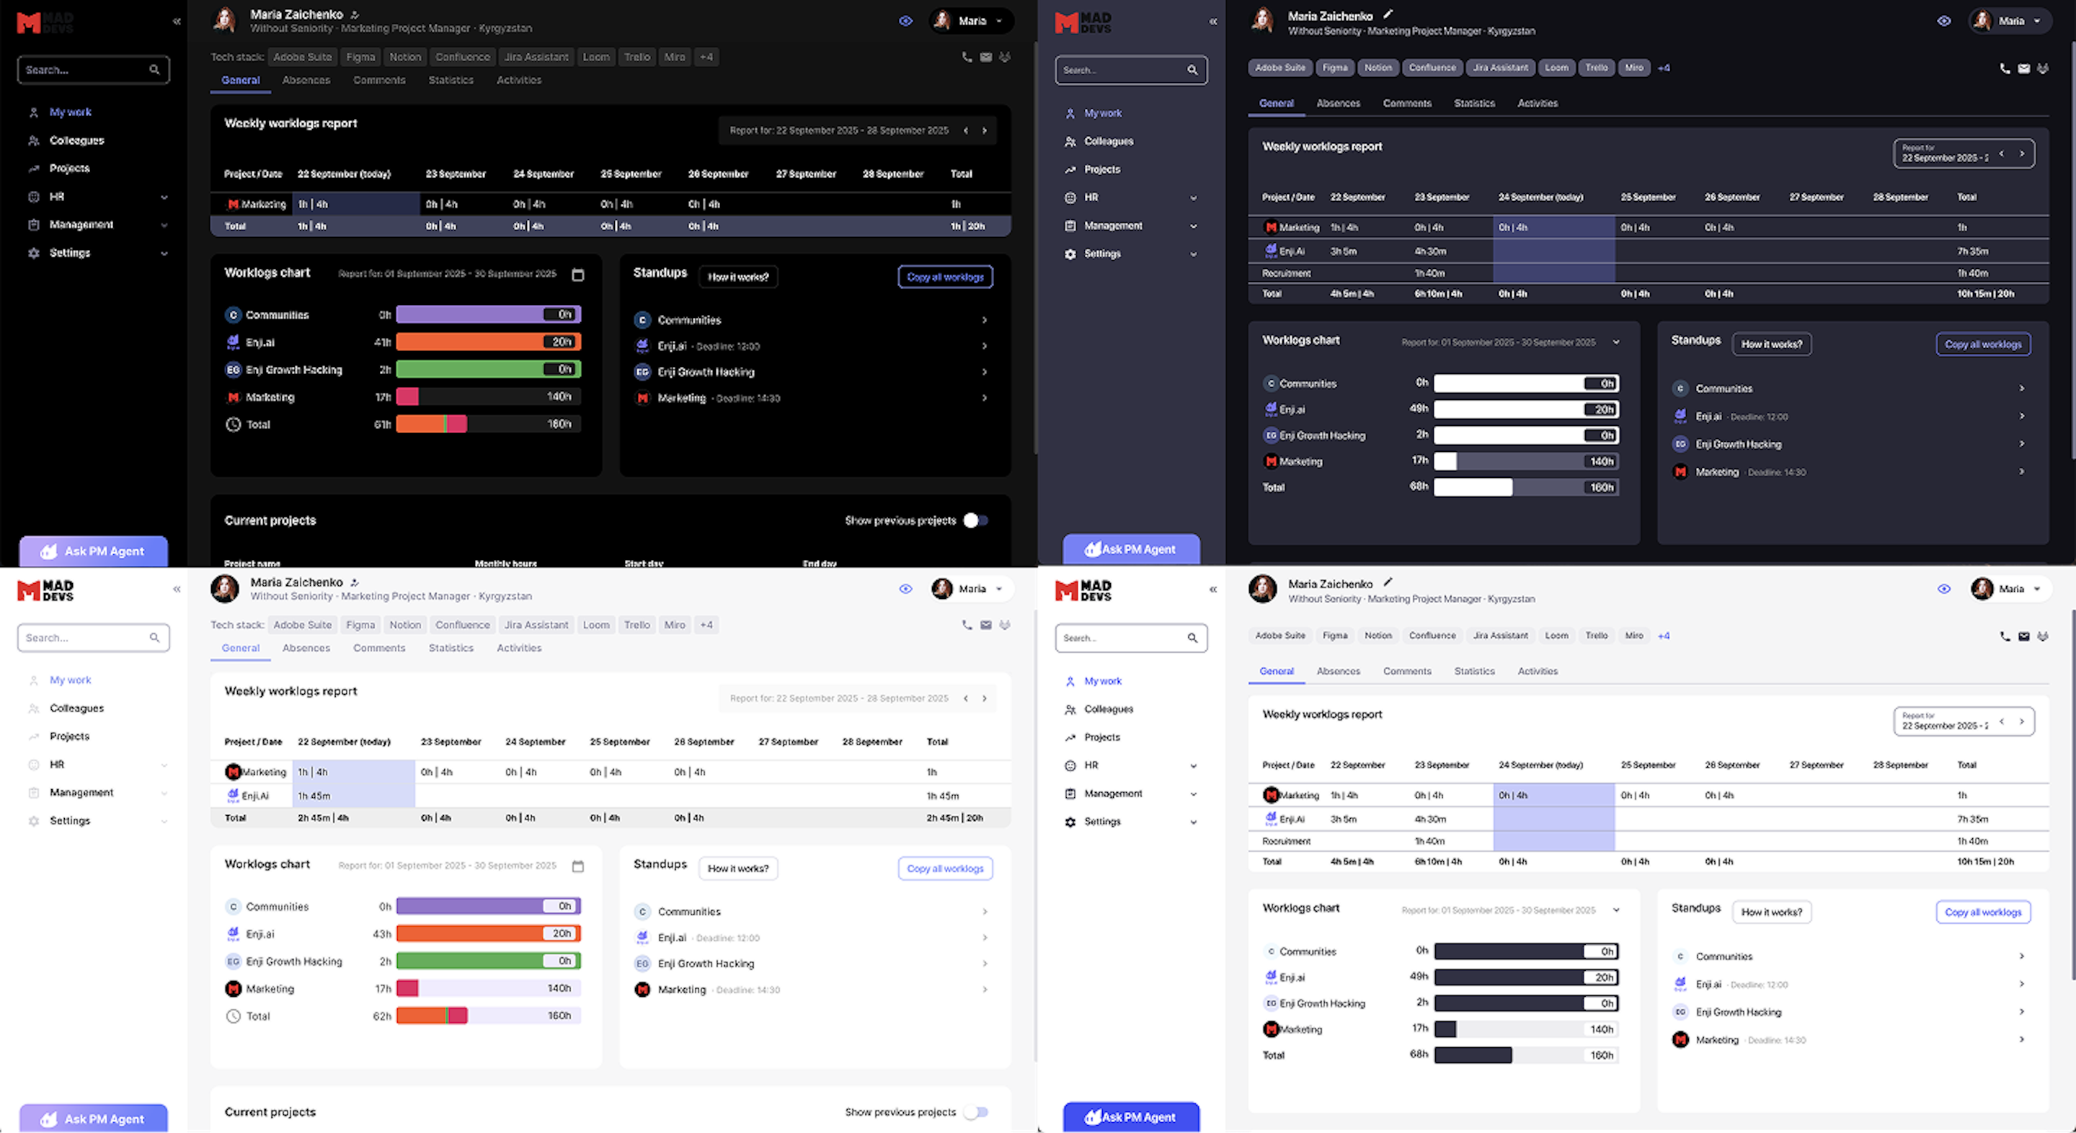2076x1133 pixels.
Task: Toggle Show previous projects in top-left dark panel
Action: [x=975, y=520]
